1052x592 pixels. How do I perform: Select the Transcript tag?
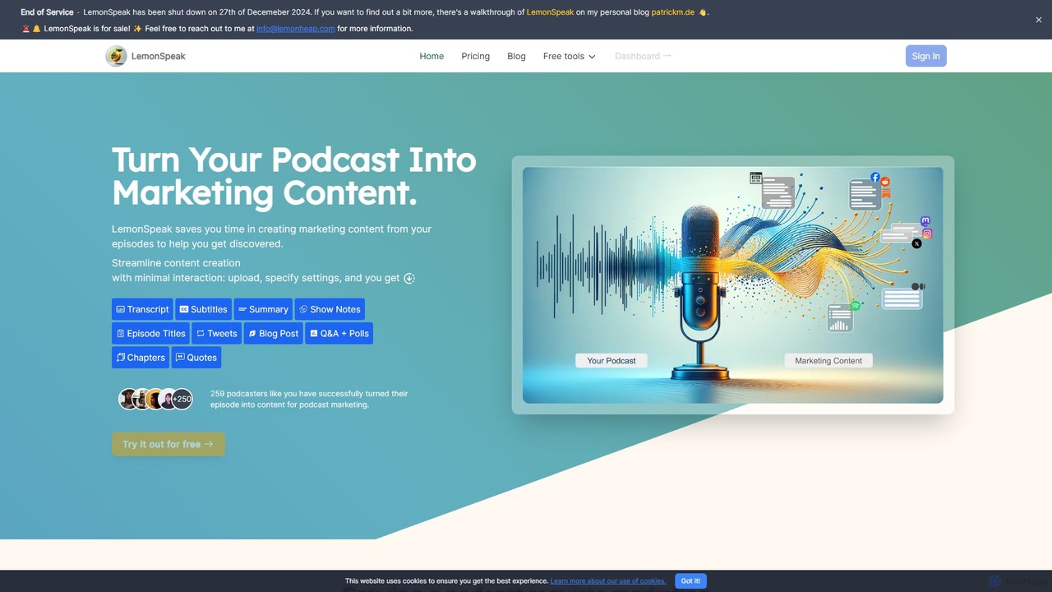point(142,309)
